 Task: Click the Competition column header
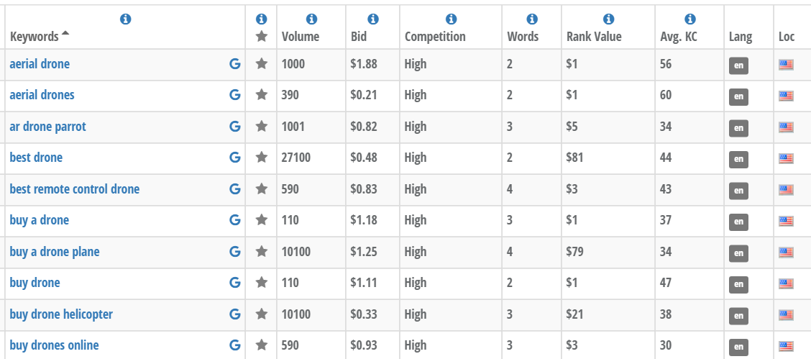(435, 37)
